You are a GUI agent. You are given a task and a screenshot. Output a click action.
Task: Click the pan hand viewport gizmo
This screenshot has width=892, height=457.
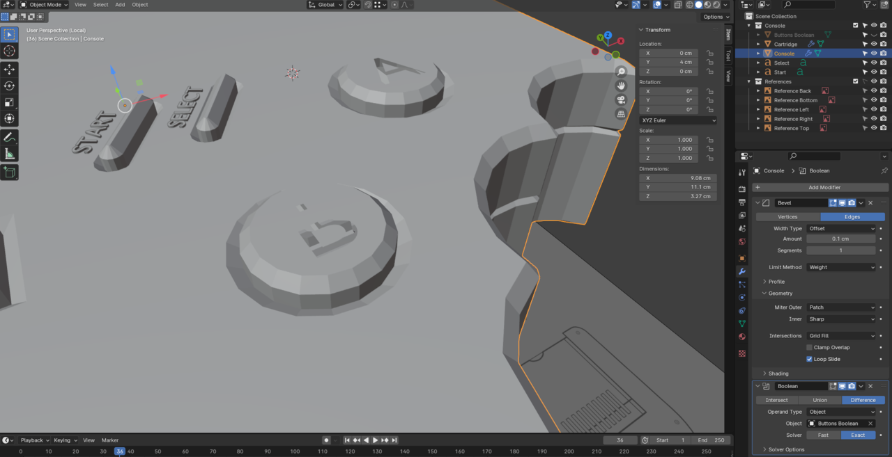pos(621,86)
